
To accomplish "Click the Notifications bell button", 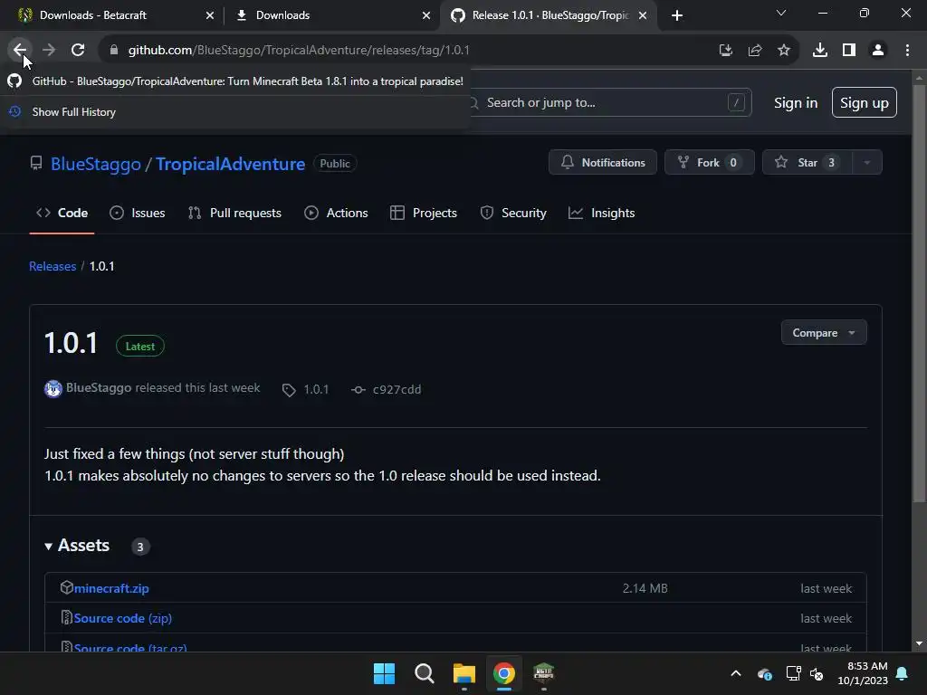I will tap(602, 163).
